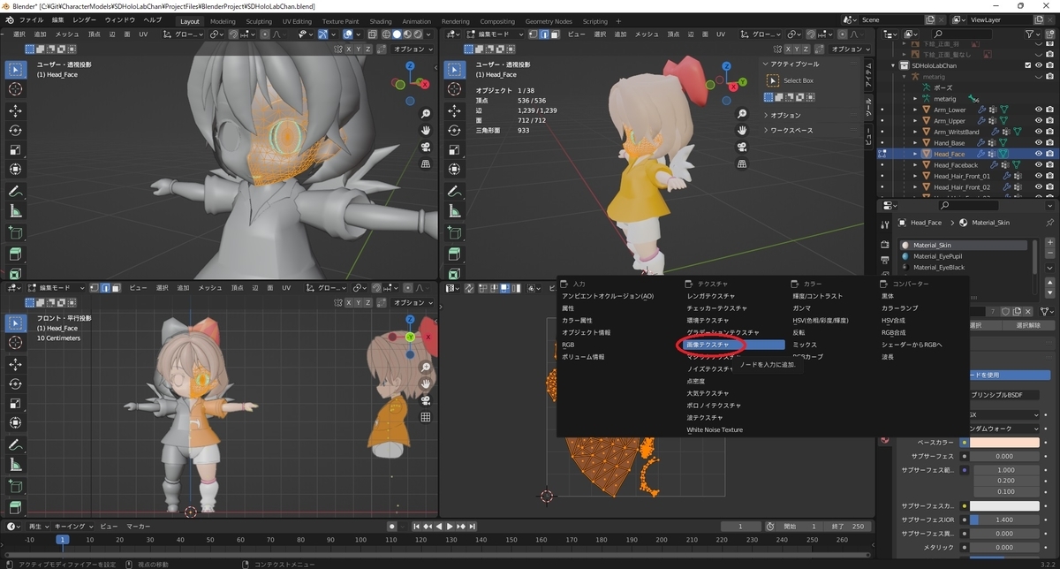Select the Rotate tool in top-left viewport toolbar
Screen dimensions: 1060x569
click(16, 130)
